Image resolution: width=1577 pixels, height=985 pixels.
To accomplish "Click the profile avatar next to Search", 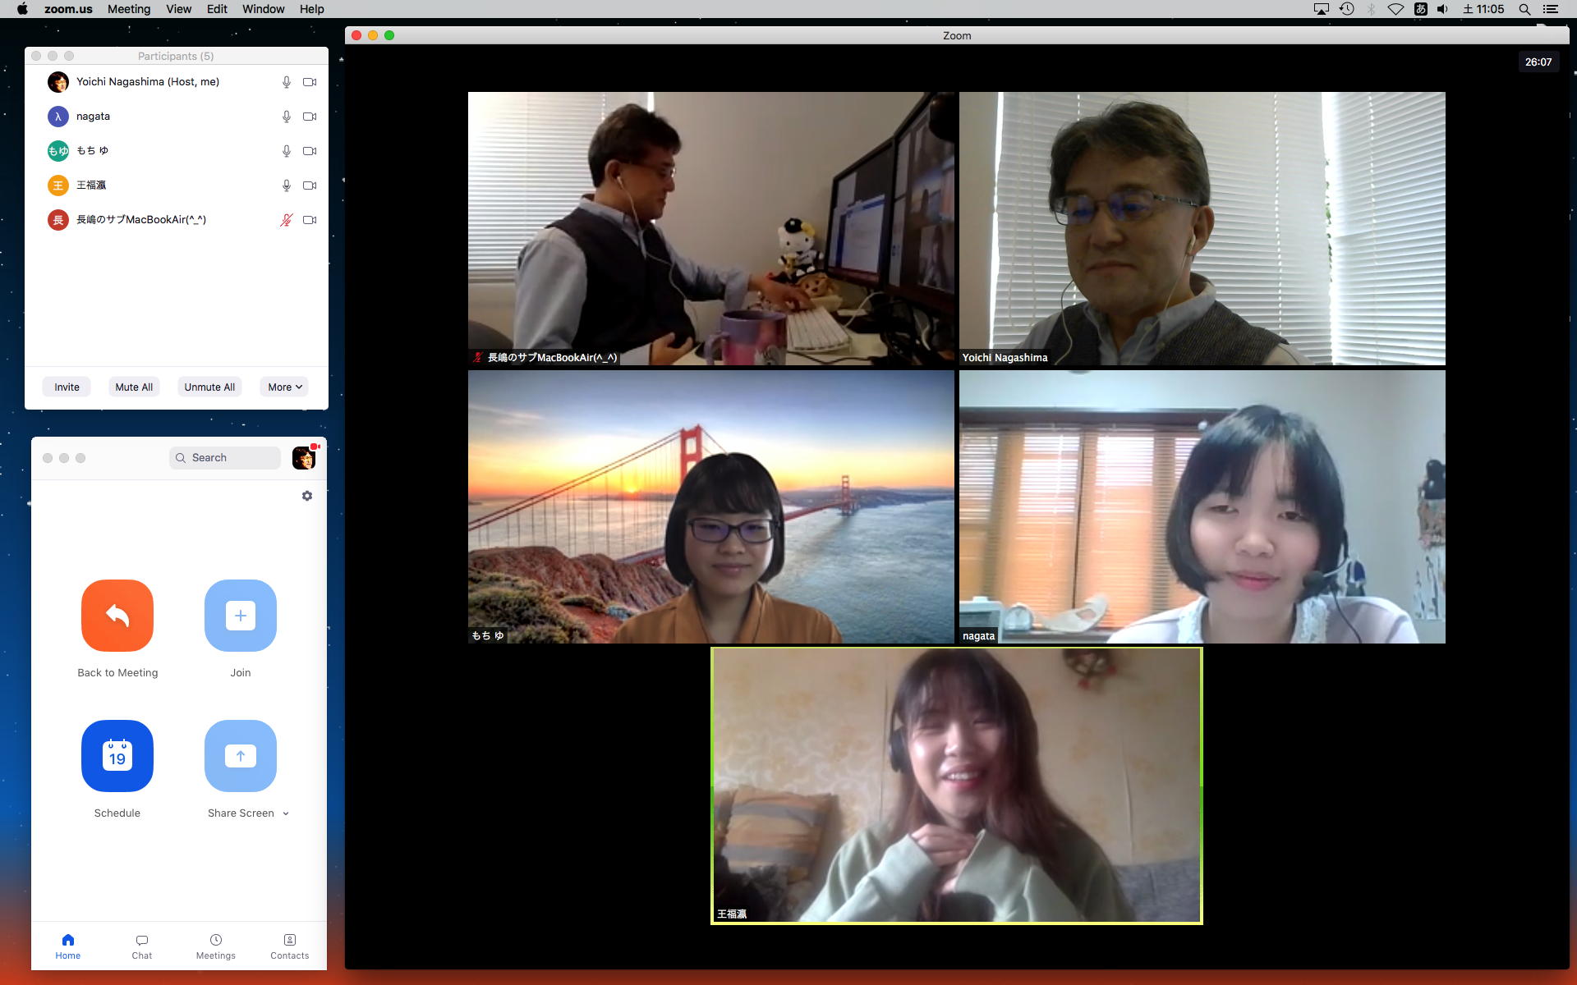I will click(304, 458).
